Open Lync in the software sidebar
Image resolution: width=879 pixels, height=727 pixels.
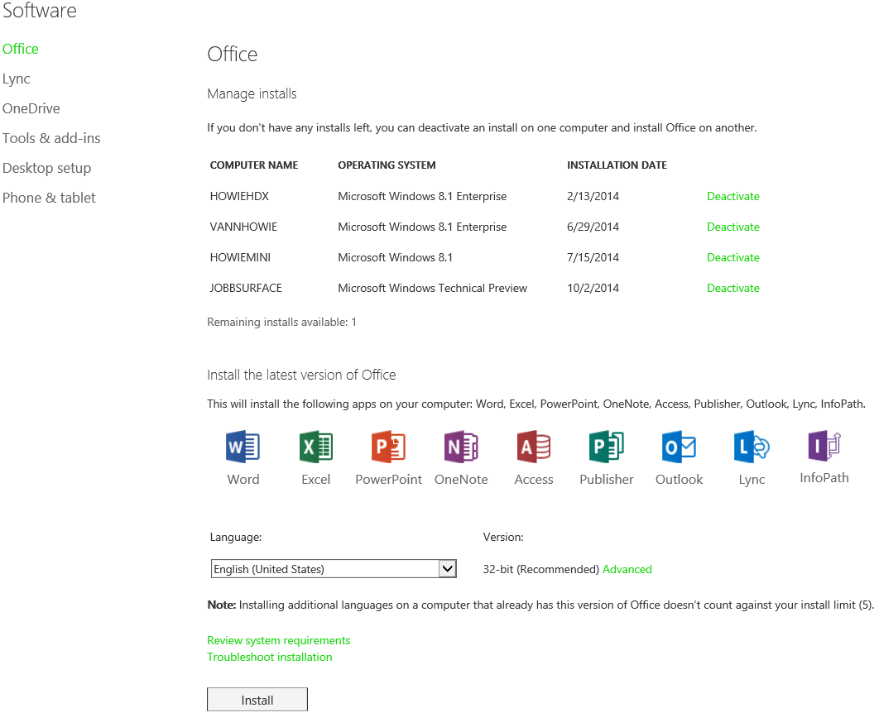point(17,79)
